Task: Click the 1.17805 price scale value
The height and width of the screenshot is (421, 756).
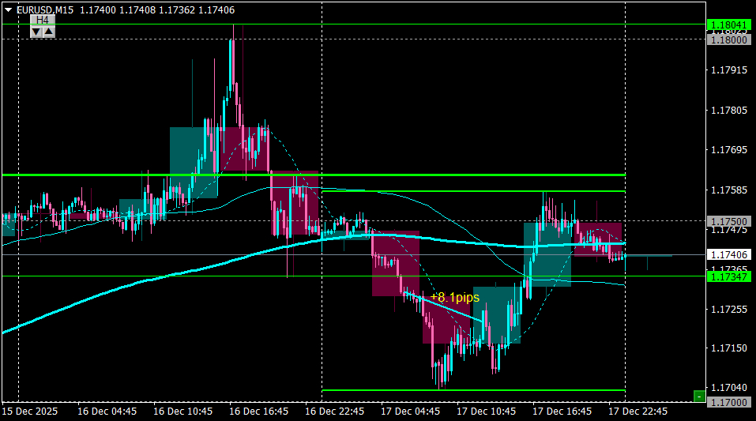Action: (x=729, y=111)
